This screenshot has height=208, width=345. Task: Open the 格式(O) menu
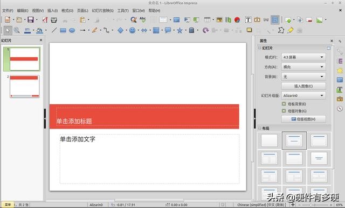[x=67, y=11]
